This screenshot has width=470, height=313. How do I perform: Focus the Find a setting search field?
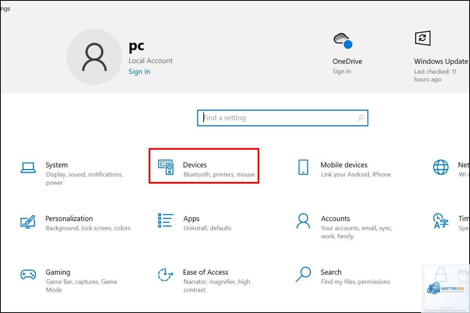(282, 118)
